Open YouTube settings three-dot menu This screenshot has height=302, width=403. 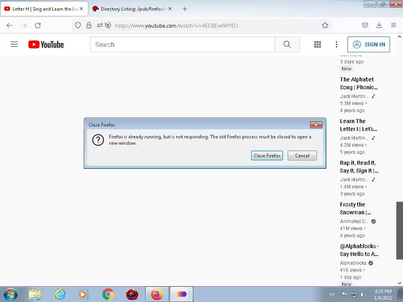(x=336, y=44)
